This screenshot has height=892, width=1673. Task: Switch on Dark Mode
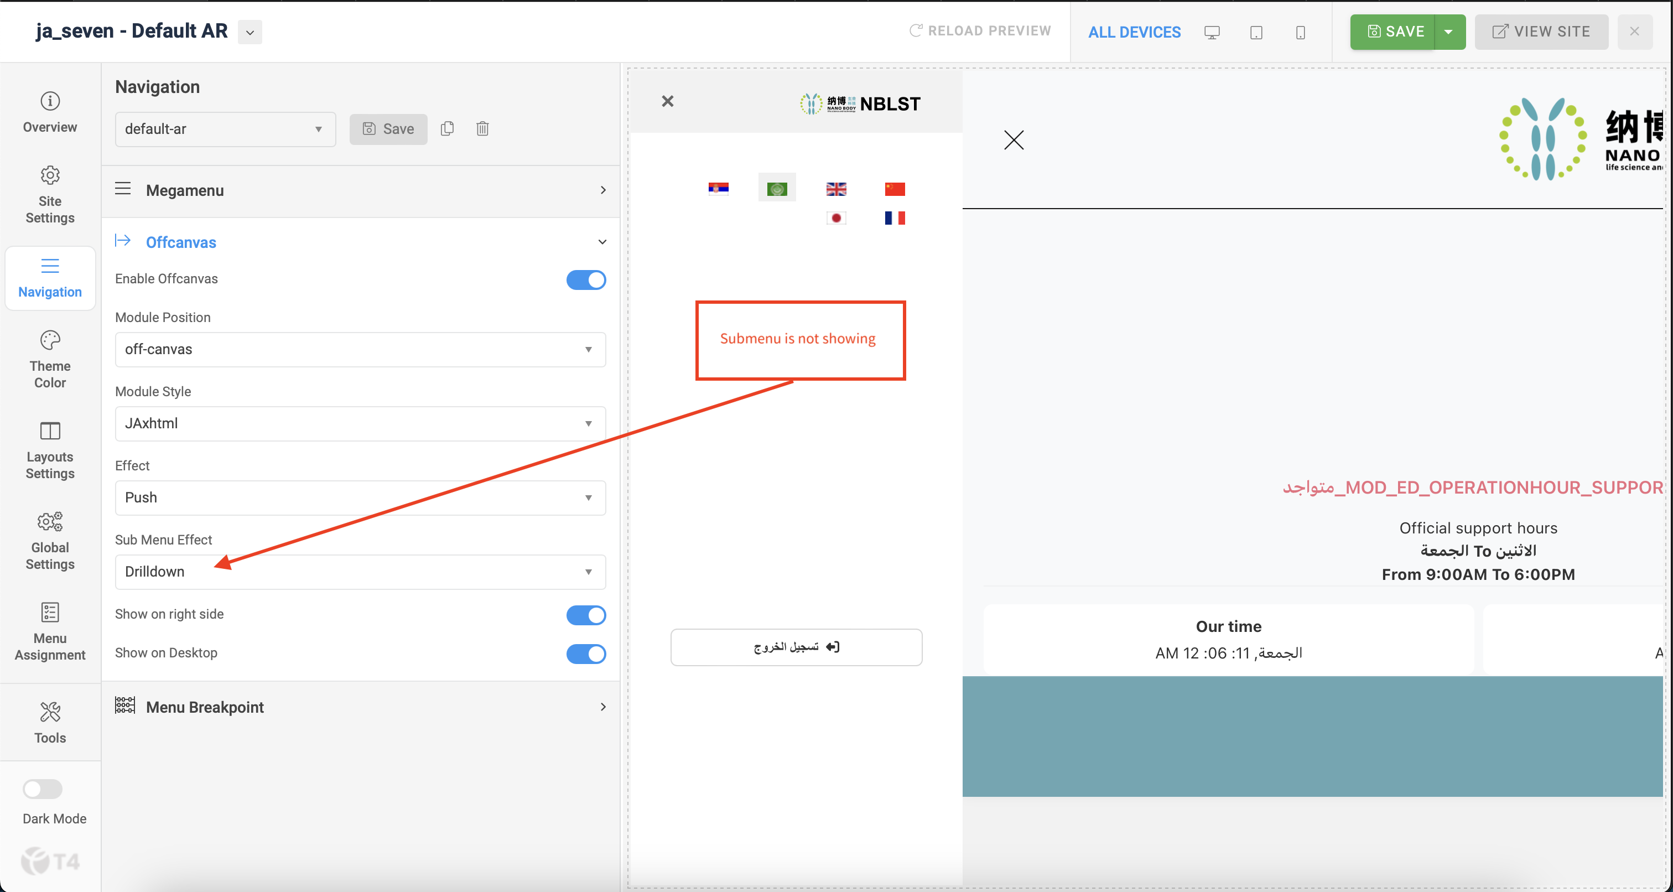pyautogui.click(x=43, y=789)
